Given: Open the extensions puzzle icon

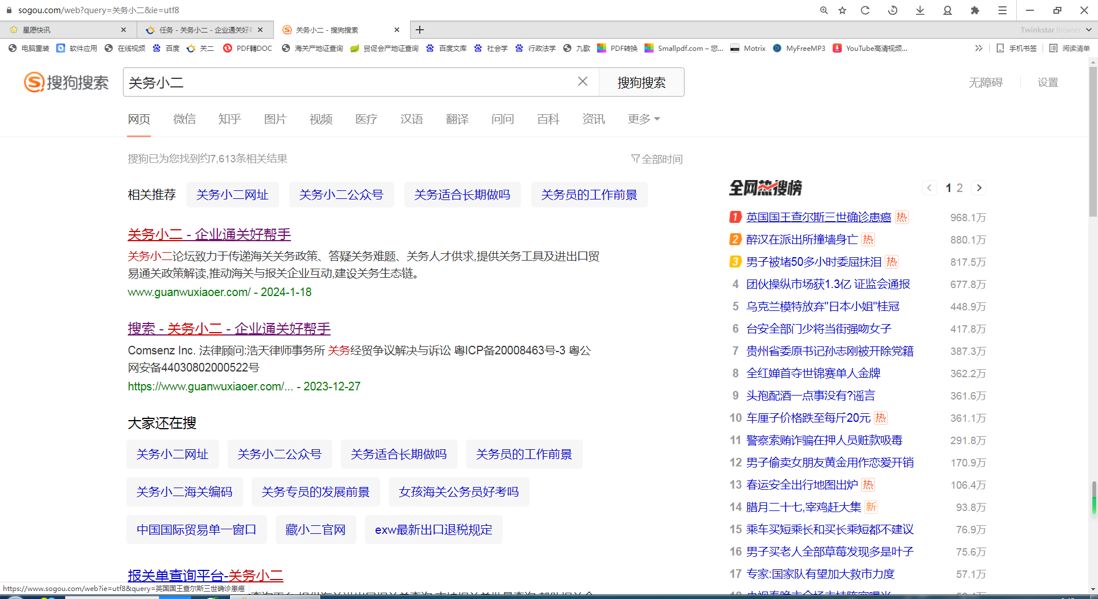Looking at the screenshot, I should [x=975, y=10].
